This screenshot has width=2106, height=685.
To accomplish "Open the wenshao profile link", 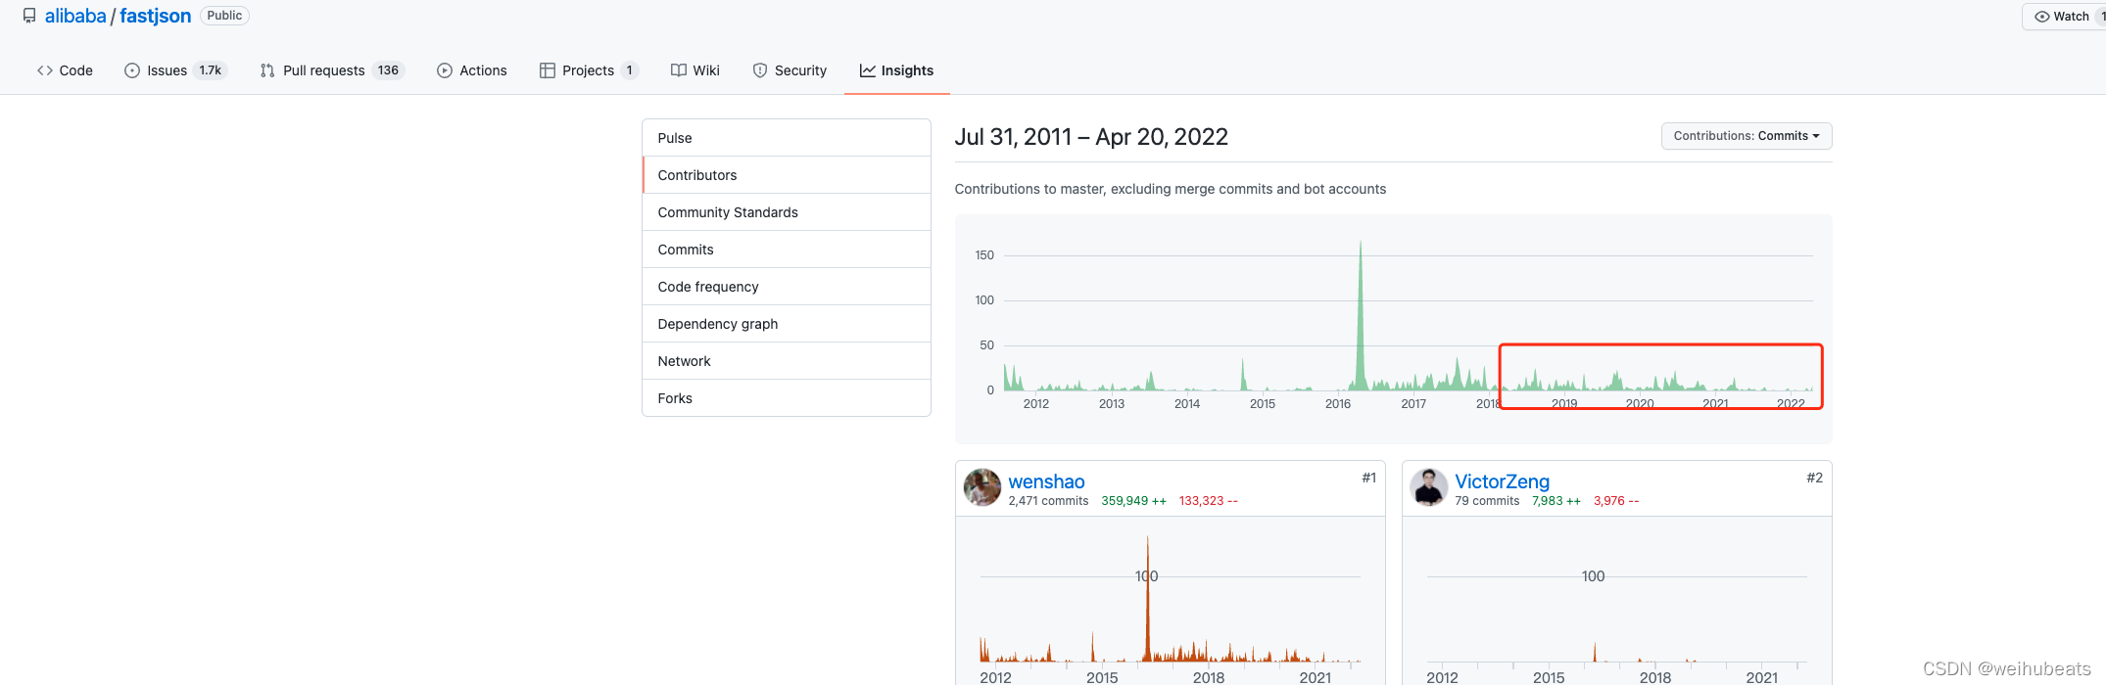I will [1046, 481].
